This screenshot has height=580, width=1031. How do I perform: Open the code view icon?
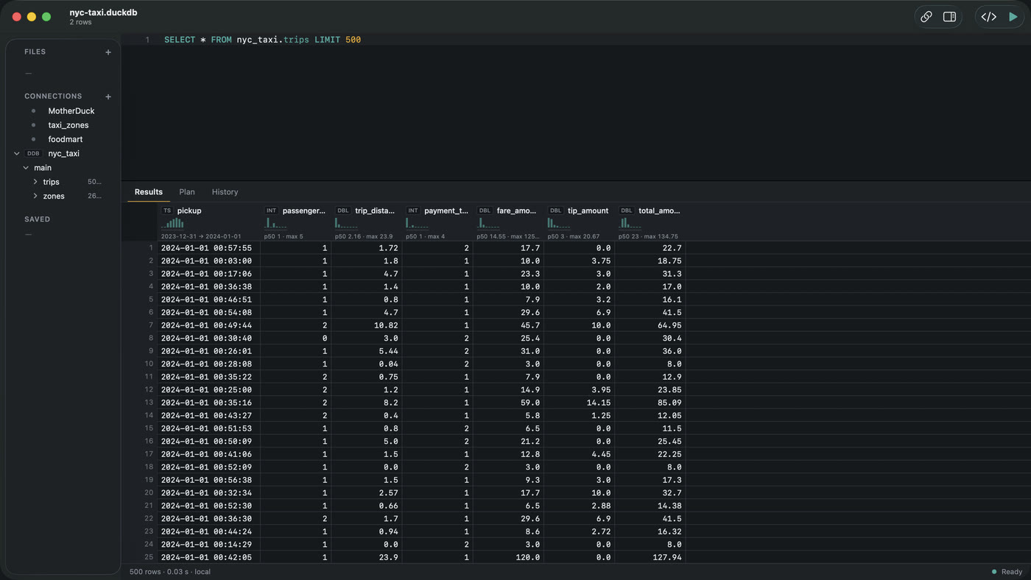click(989, 16)
